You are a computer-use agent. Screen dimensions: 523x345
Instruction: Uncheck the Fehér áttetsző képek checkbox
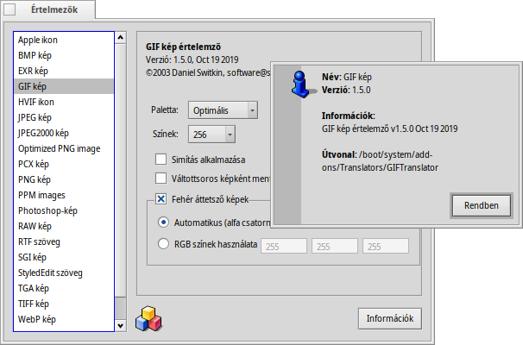[161, 199]
